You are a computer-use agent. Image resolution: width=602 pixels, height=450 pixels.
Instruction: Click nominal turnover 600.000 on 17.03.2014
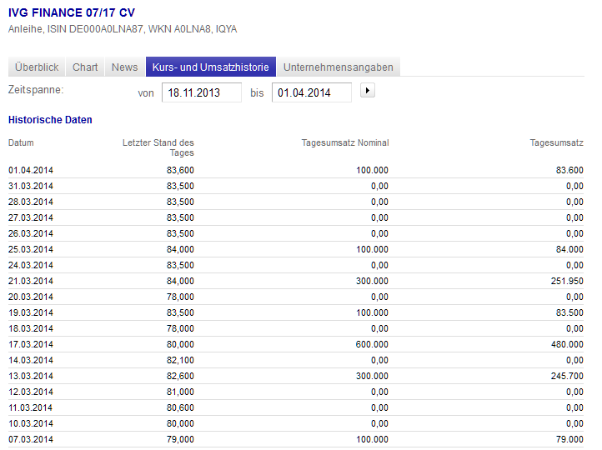click(x=372, y=344)
